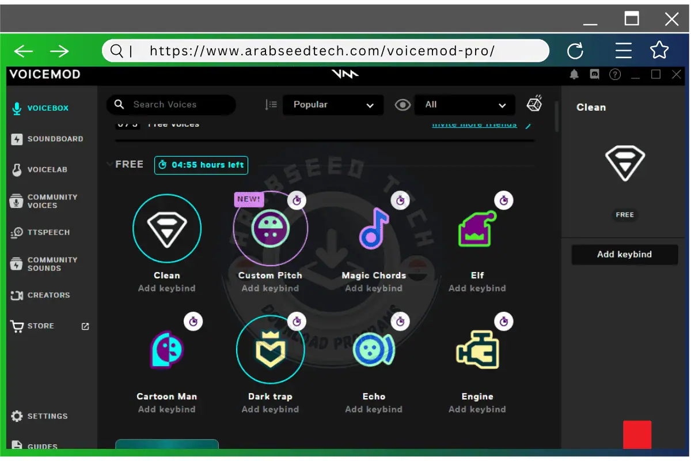This screenshot has width=691, height=461.
Task: Select the Custom Pitch voice thumbnail
Action: 270,228
